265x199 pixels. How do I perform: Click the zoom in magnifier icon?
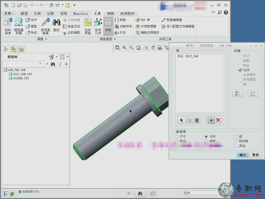coord(124,48)
